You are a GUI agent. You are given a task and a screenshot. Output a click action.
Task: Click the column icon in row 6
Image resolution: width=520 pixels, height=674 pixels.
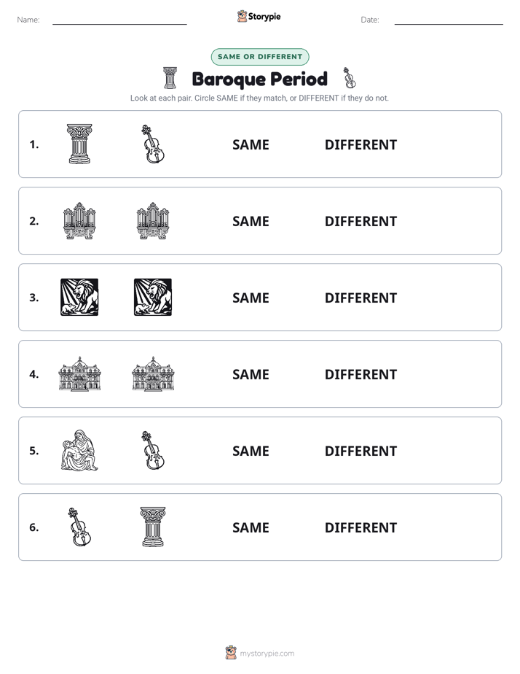tap(153, 527)
